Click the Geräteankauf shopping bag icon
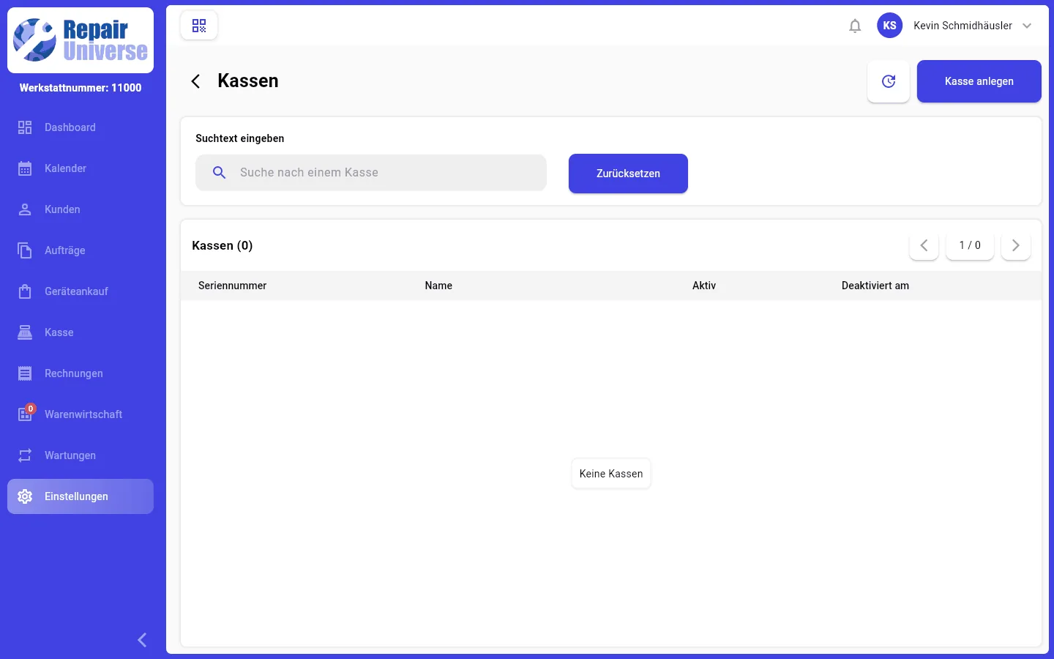Screen dimensions: 1054x659 25,291
